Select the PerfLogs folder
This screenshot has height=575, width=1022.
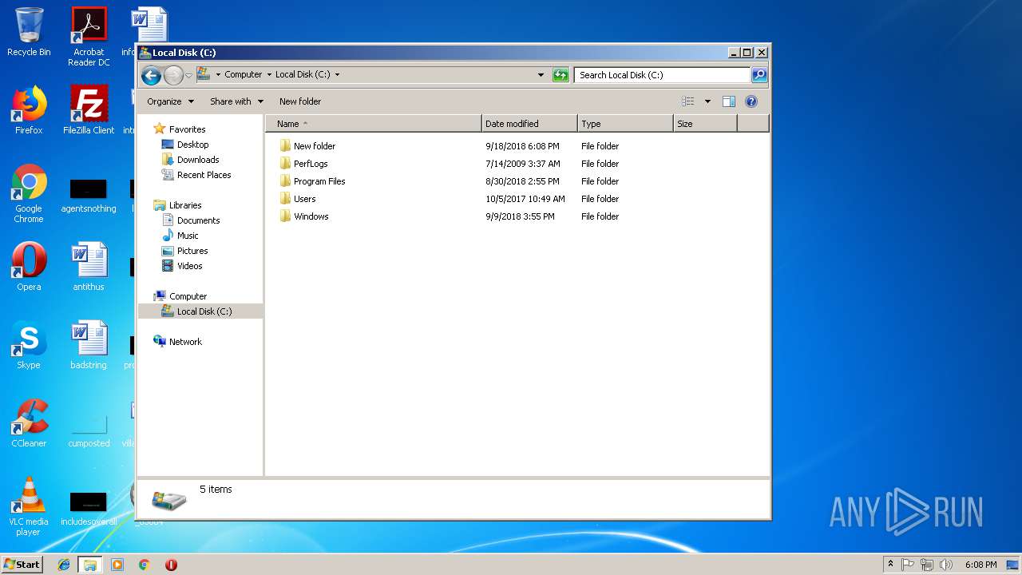[311, 164]
